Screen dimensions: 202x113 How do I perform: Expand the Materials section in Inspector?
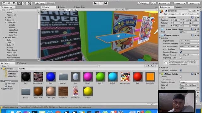[x=160, y=67]
